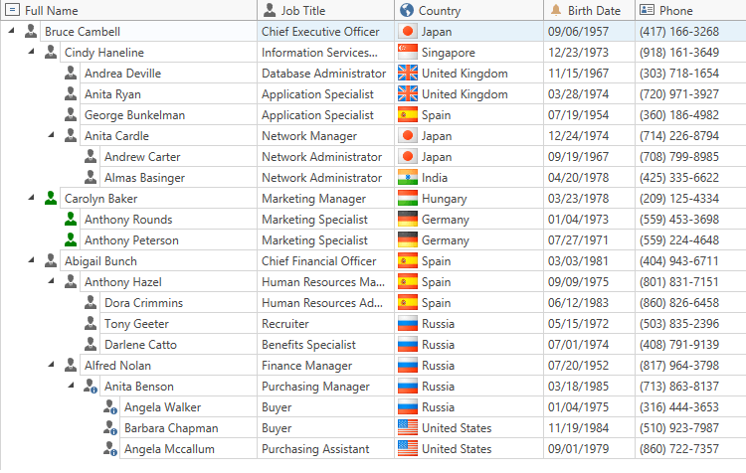Click the Job Title column header
This screenshot has width=746, height=473.
click(x=302, y=11)
